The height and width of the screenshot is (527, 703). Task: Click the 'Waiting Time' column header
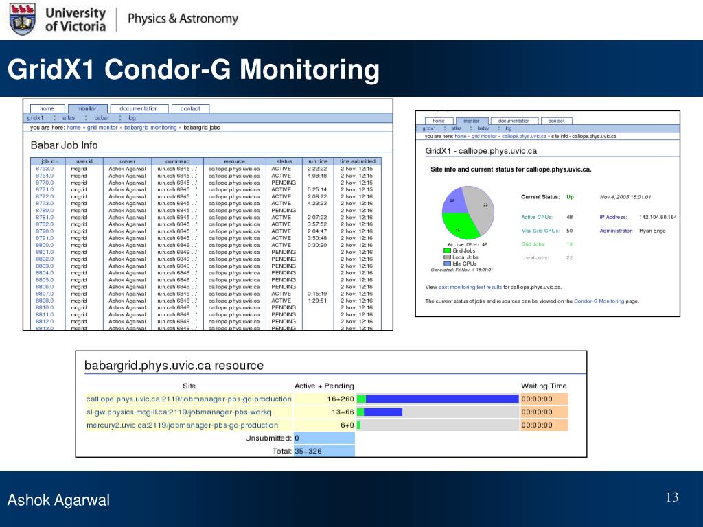pos(544,386)
